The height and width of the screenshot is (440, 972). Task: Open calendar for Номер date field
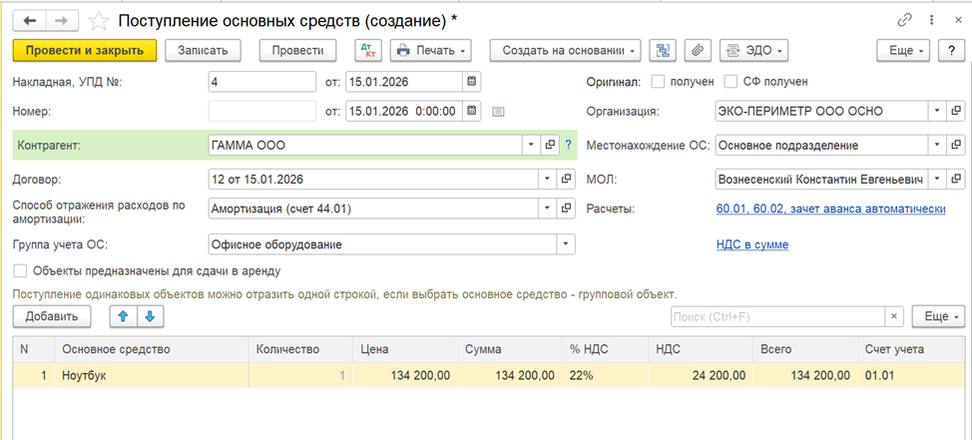472,112
